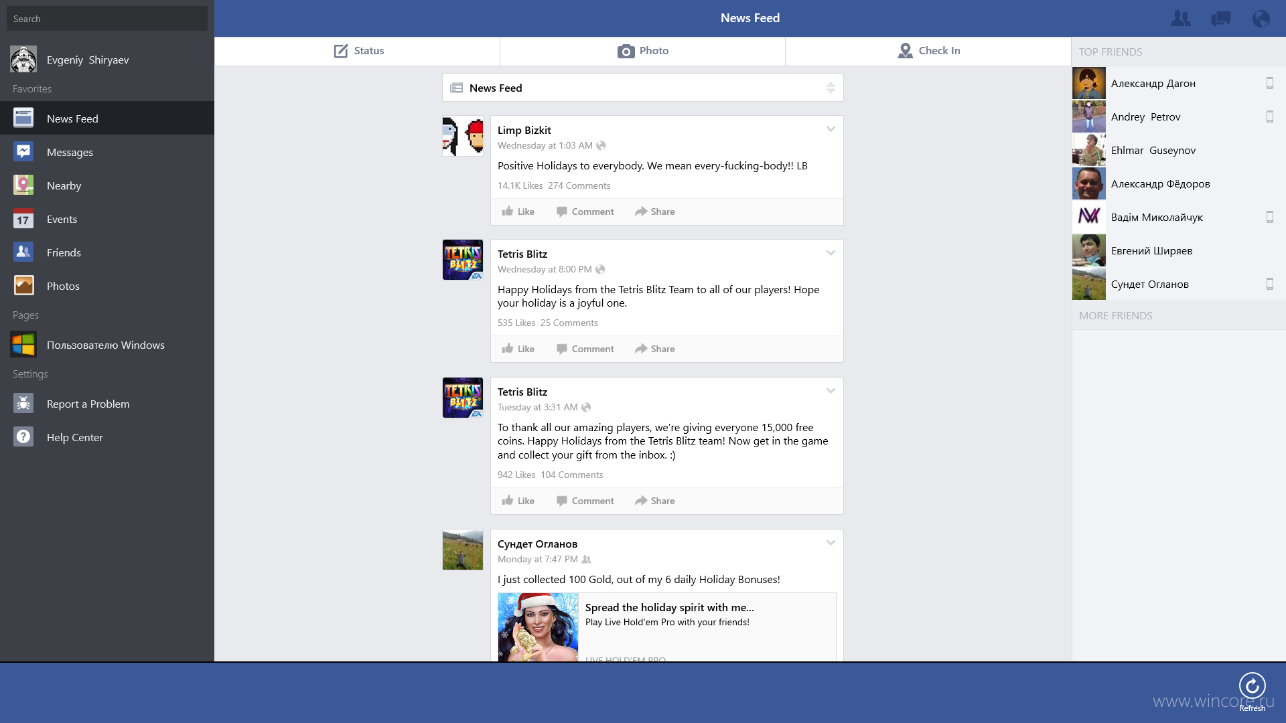
Task: Click the Photos sidebar icon
Action: point(23,286)
